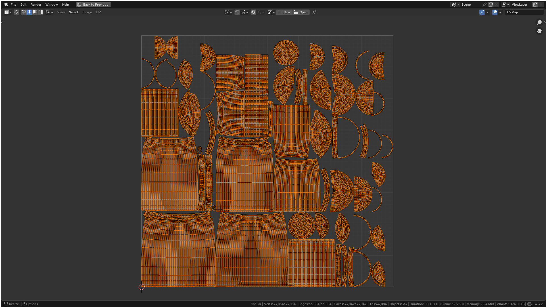Click the zoom view magnifier icon
The image size is (547, 308).
[539, 22]
